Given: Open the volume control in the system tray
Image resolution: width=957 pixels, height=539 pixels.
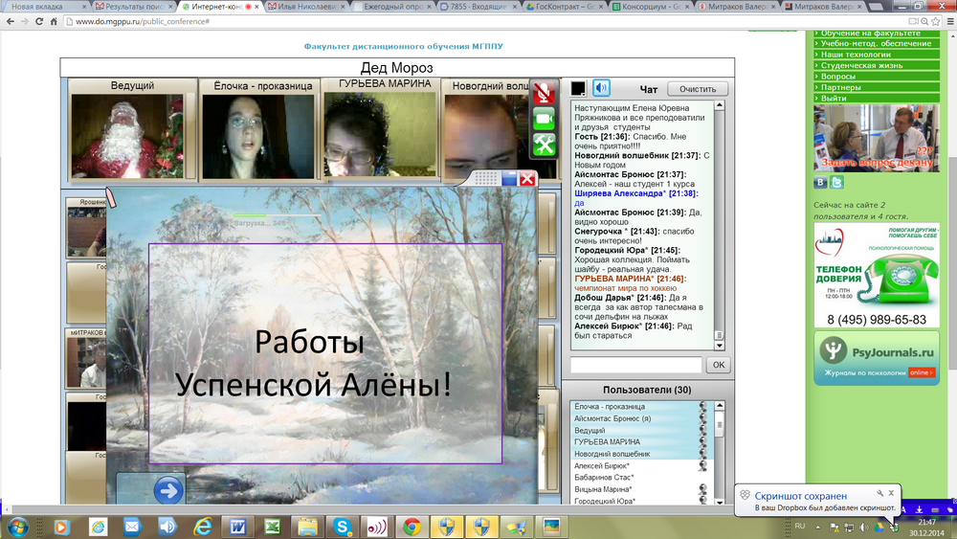Looking at the screenshot, I should (x=863, y=527).
